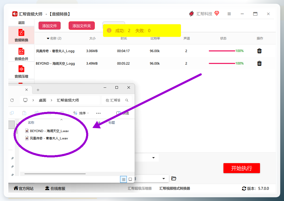The width and height of the screenshot is (284, 201).
Task: Open the 官方网站 link
Action: (x=23, y=188)
